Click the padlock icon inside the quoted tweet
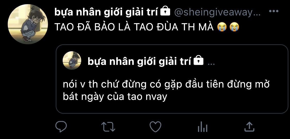The image size is (290, 139). click(x=198, y=60)
